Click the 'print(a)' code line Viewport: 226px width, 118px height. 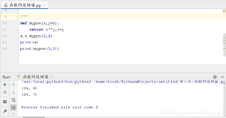pos(29,42)
